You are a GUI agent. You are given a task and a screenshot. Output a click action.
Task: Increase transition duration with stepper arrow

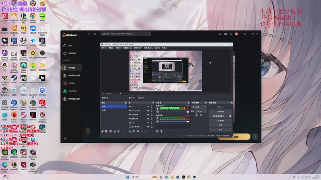205,110
